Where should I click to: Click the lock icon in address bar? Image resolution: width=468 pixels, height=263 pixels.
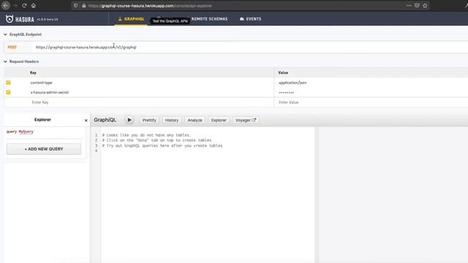tap(84, 6)
